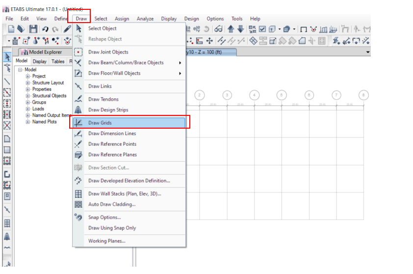The height and width of the screenshot is (274, 413).
Task: Select the tendon wave tool in the left toolbar
Action: tap(7, 248)
